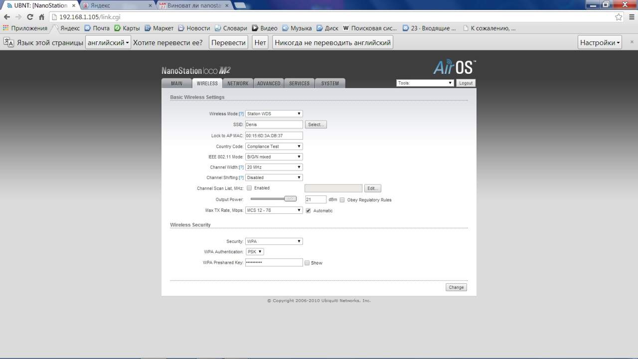
Task: Open the Маркет bookmark
Action: click(x=159, y=28)
